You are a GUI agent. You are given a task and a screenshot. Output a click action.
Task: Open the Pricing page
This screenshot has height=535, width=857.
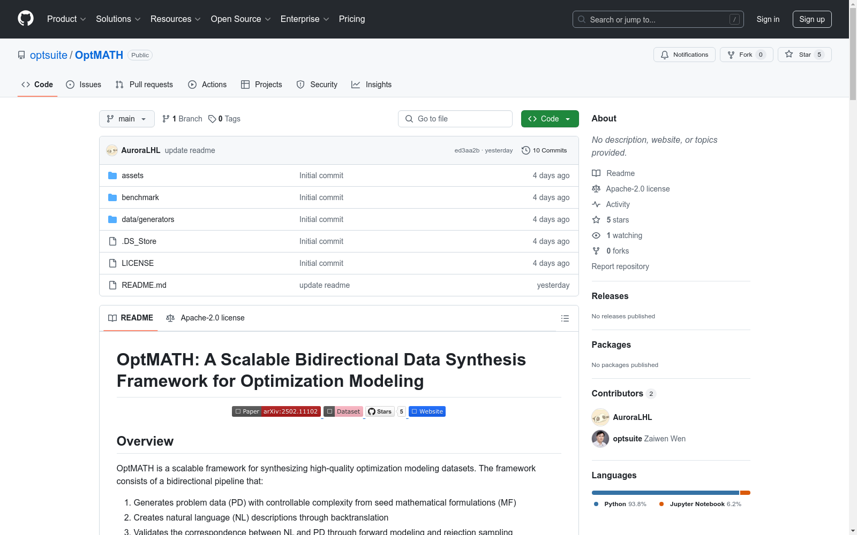(352, 19)
